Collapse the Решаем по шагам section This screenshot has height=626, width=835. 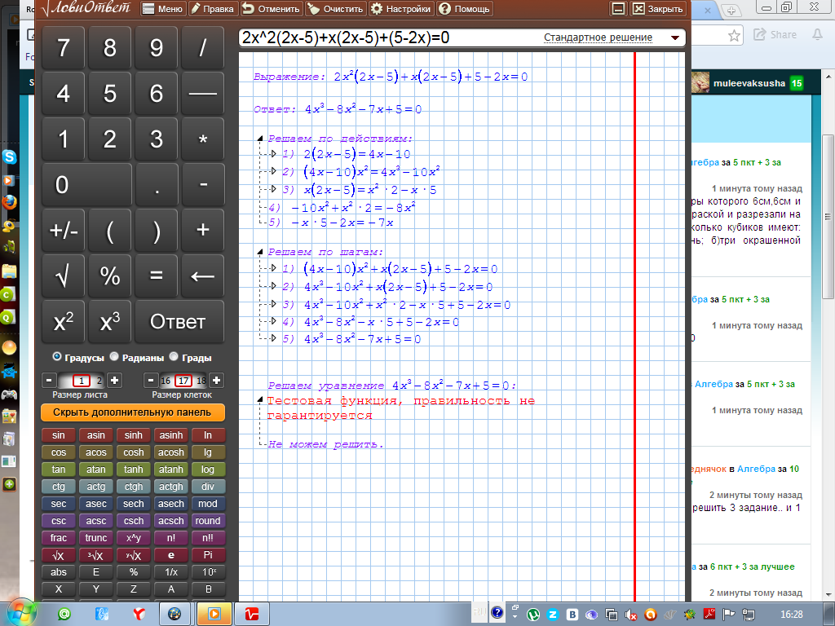[x=260, y=252]
